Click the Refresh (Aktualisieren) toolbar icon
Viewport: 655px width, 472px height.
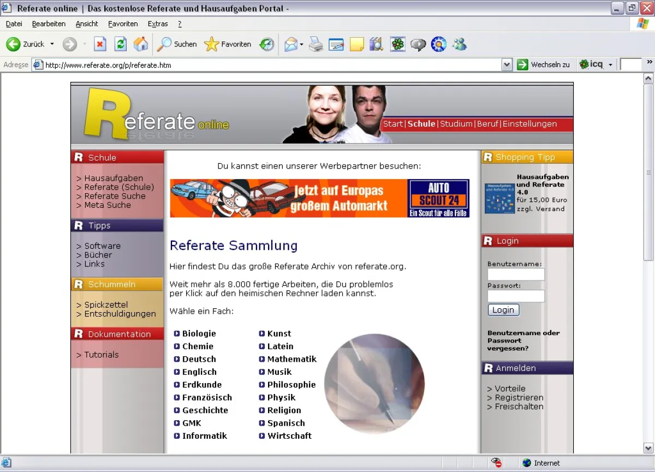[x=120, y=44]
